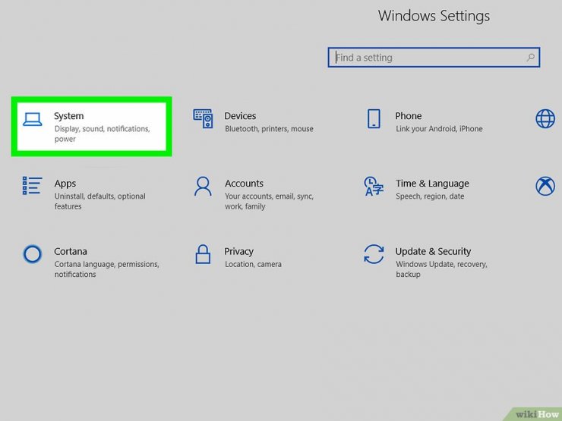Open the Xbox Gaming icon
The height and width of the screenshot is (421, 562).
[545, 186]
